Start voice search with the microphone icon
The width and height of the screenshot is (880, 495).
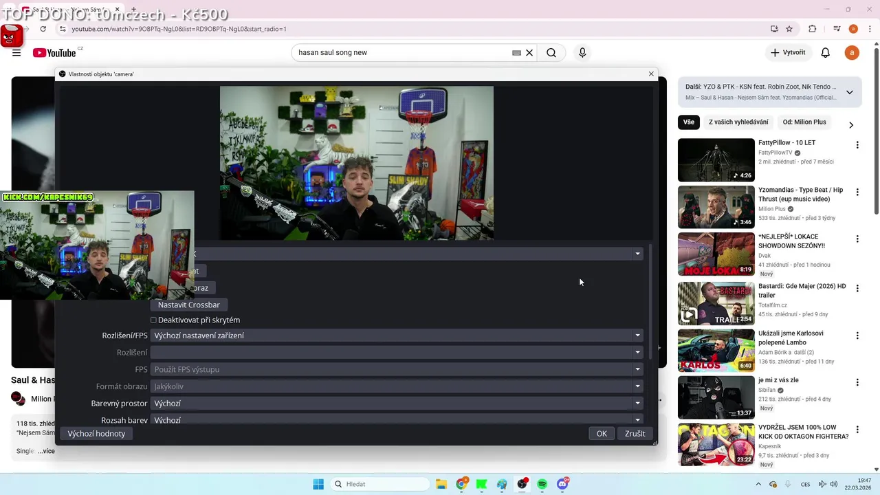click(582, 53)
